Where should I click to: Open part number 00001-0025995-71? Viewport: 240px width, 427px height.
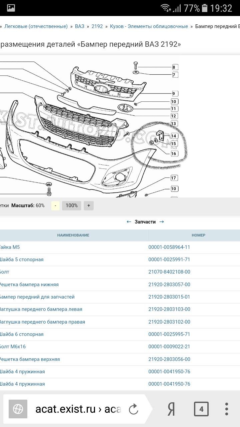pyautogui.click(x=169, y=334)
